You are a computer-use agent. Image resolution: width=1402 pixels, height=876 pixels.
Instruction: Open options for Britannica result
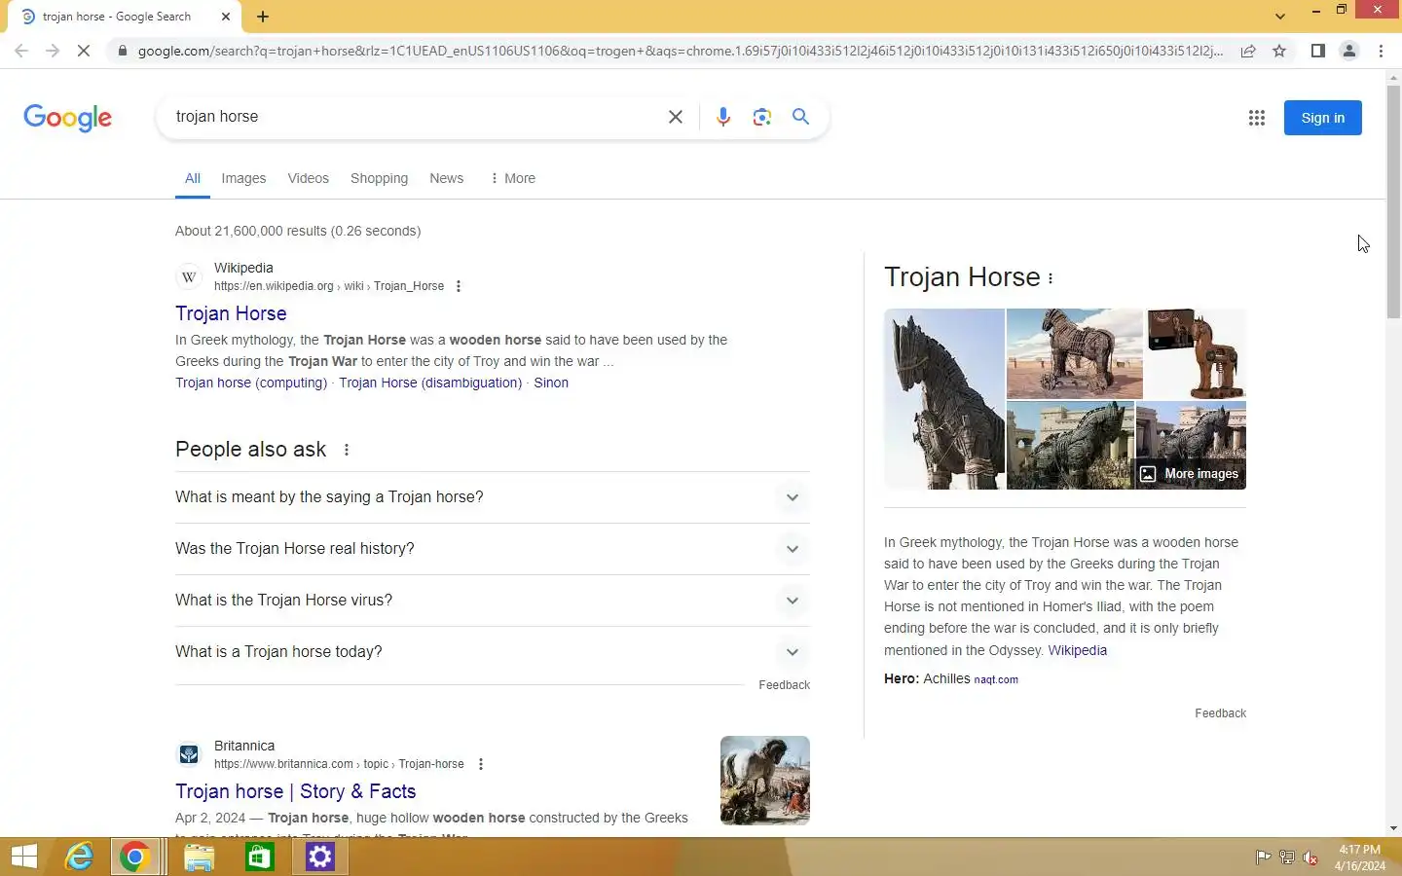tap(481, 764)
